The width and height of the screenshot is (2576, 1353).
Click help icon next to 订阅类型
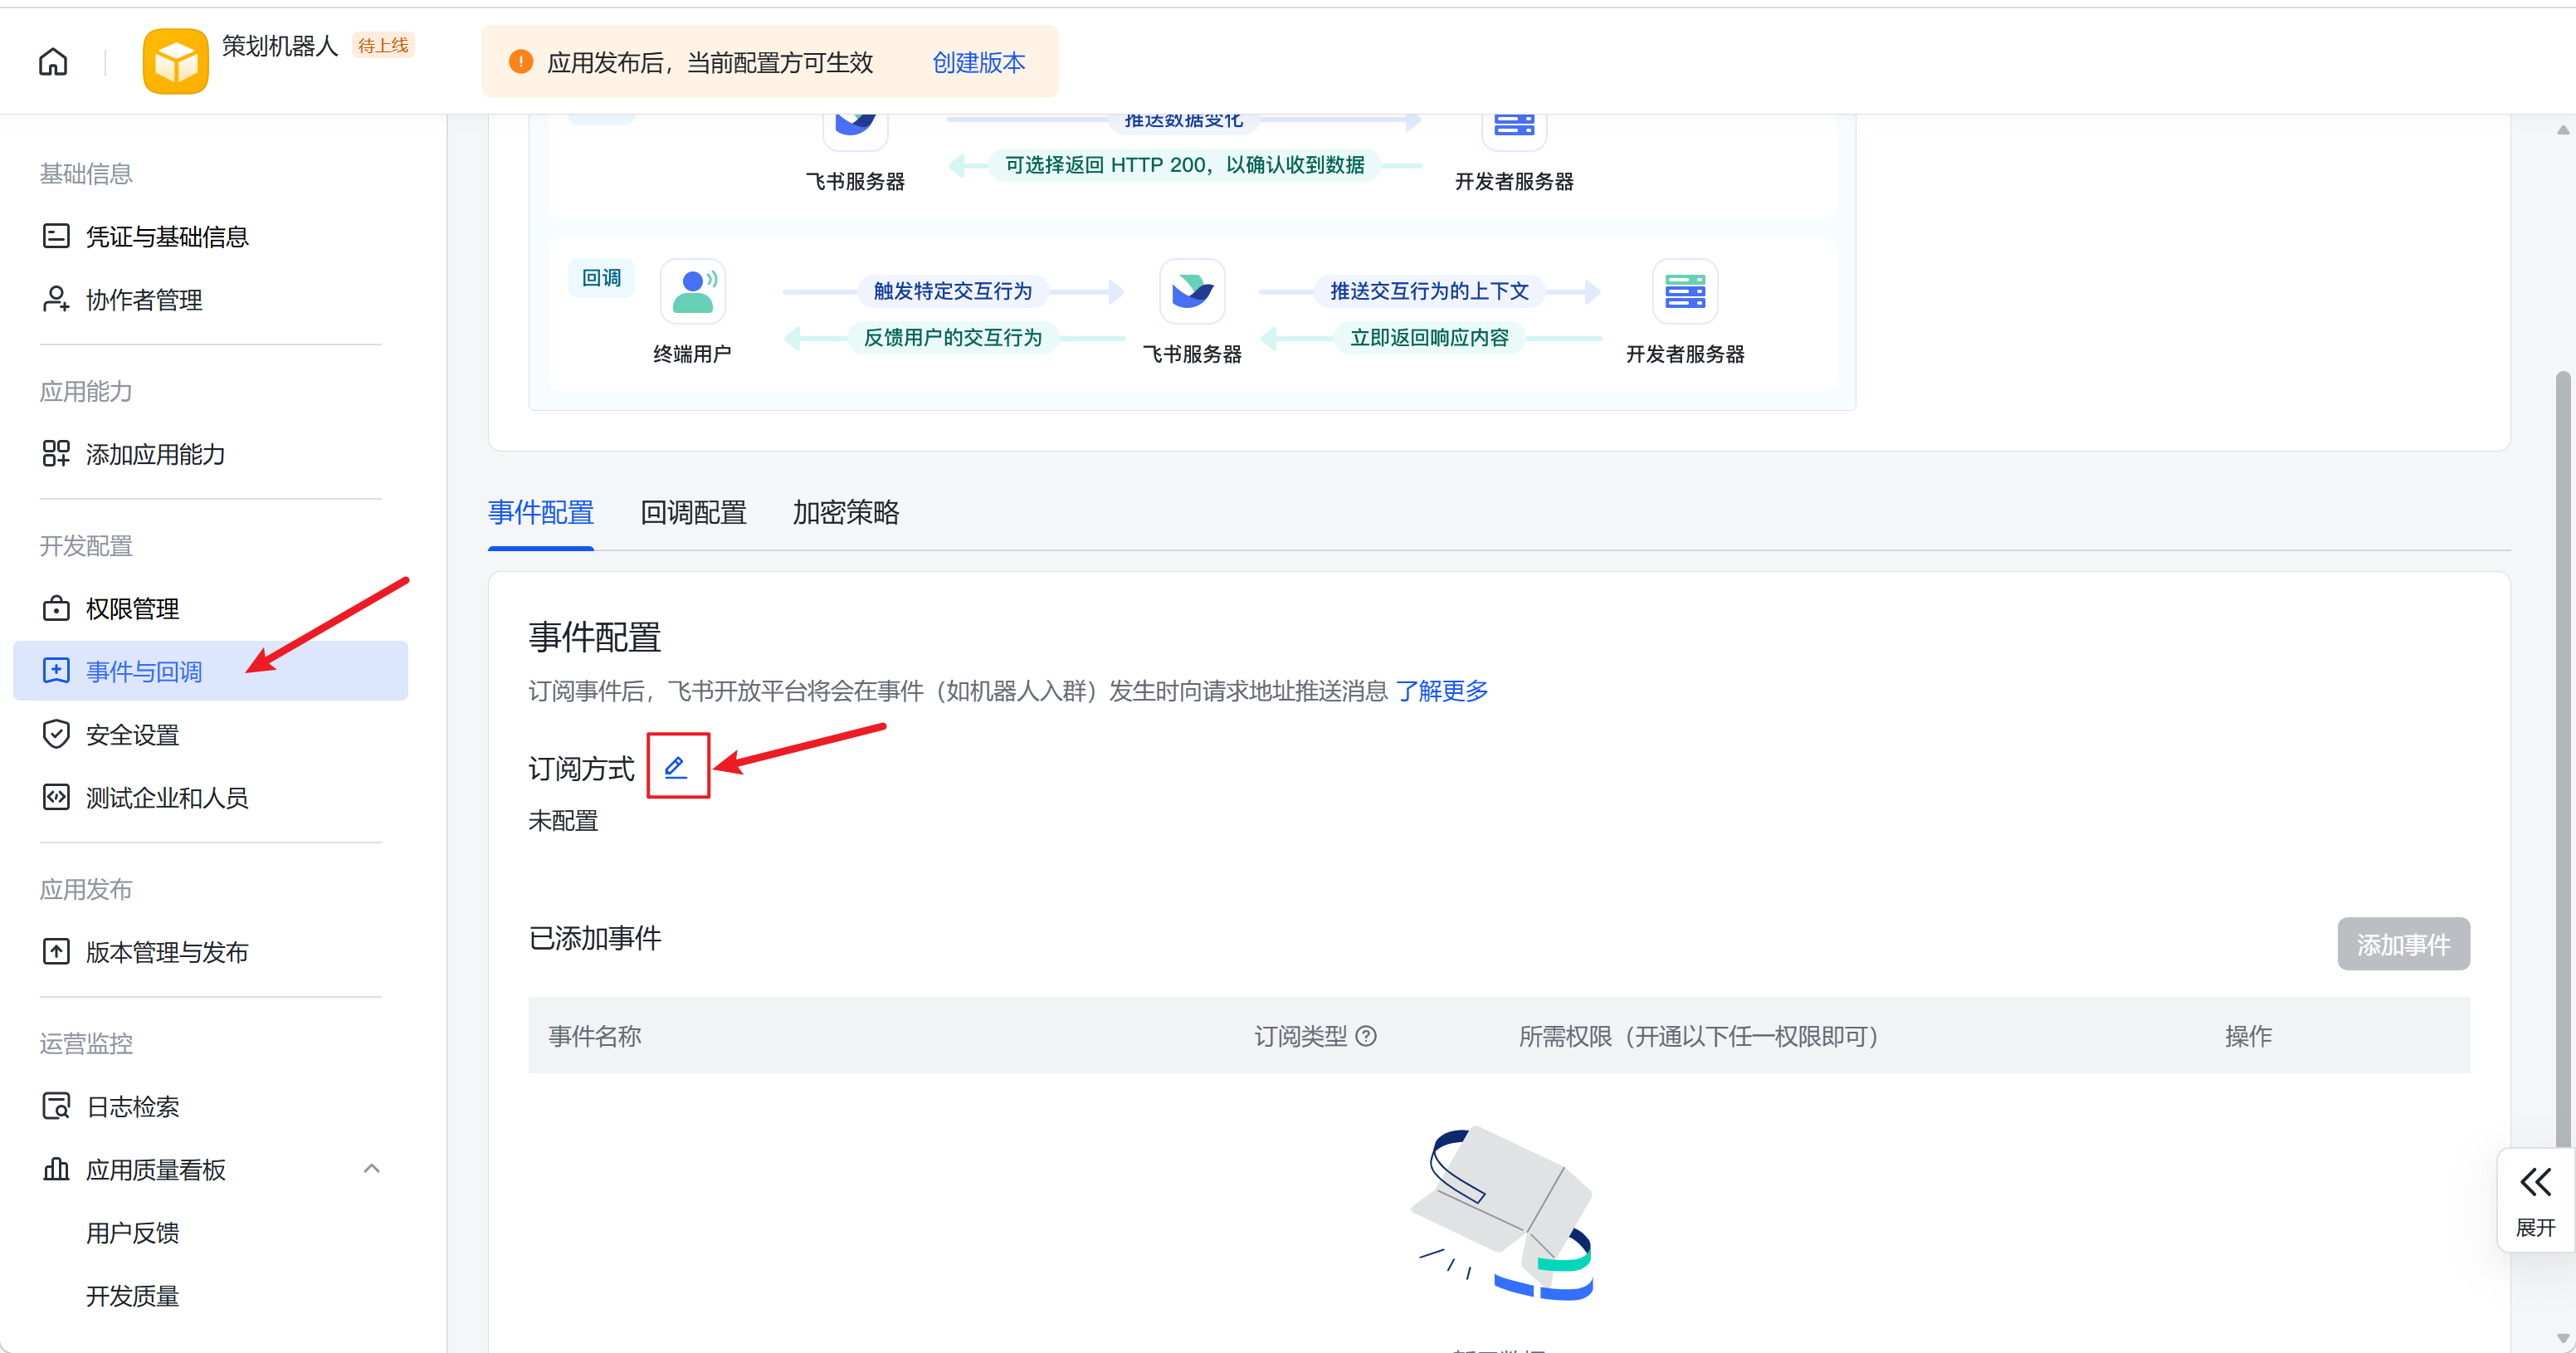pyautogui.click(x=1366, y=1036)
